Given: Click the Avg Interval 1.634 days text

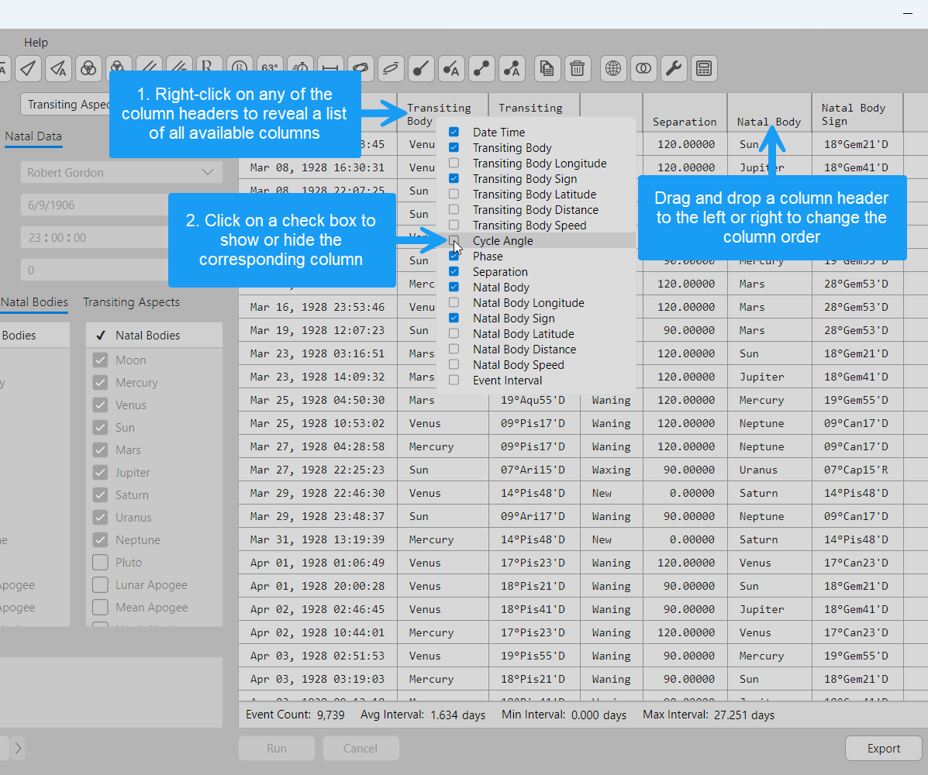Looking at the screenshot, I should [x=423, y=715].
